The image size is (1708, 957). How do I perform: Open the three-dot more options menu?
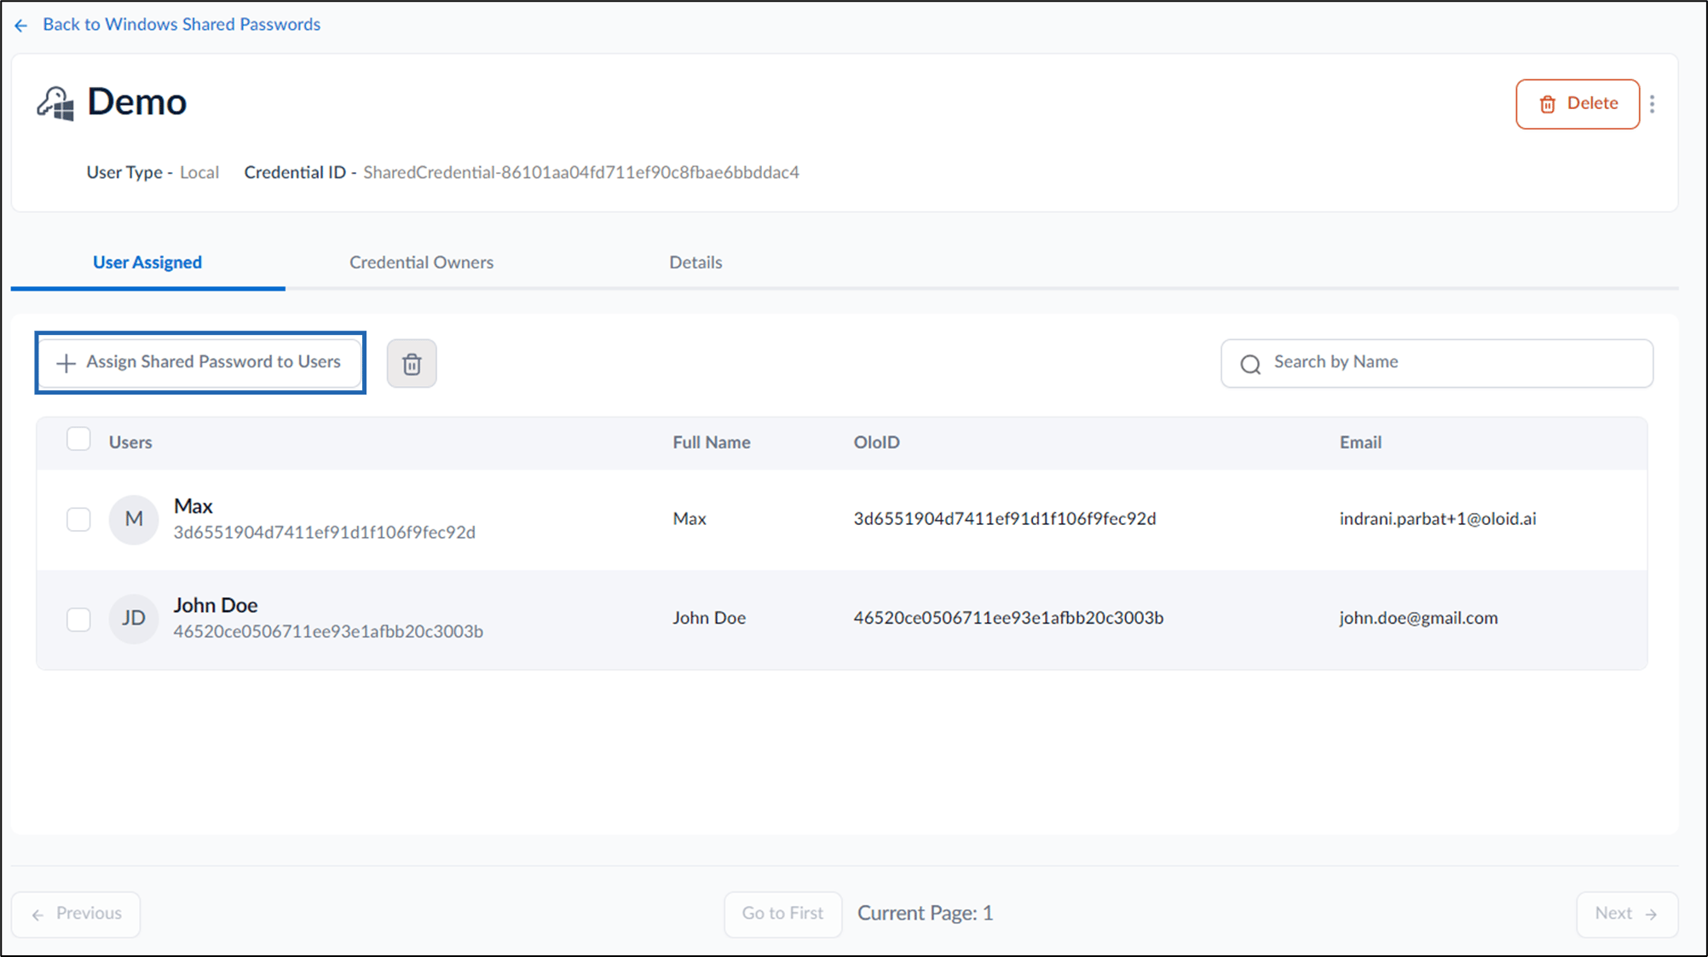pyautogui.click(x=1652, y=104)
